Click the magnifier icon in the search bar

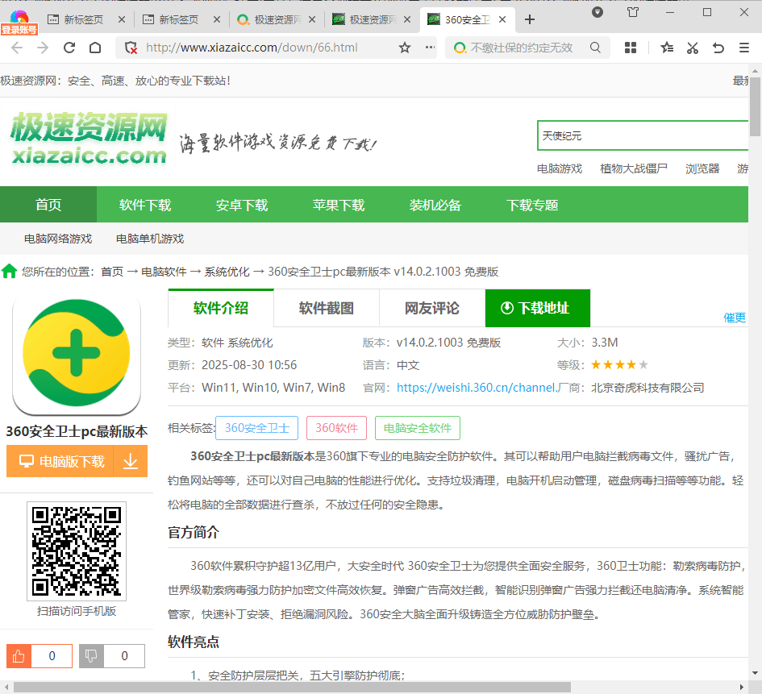tap(595, 48)
